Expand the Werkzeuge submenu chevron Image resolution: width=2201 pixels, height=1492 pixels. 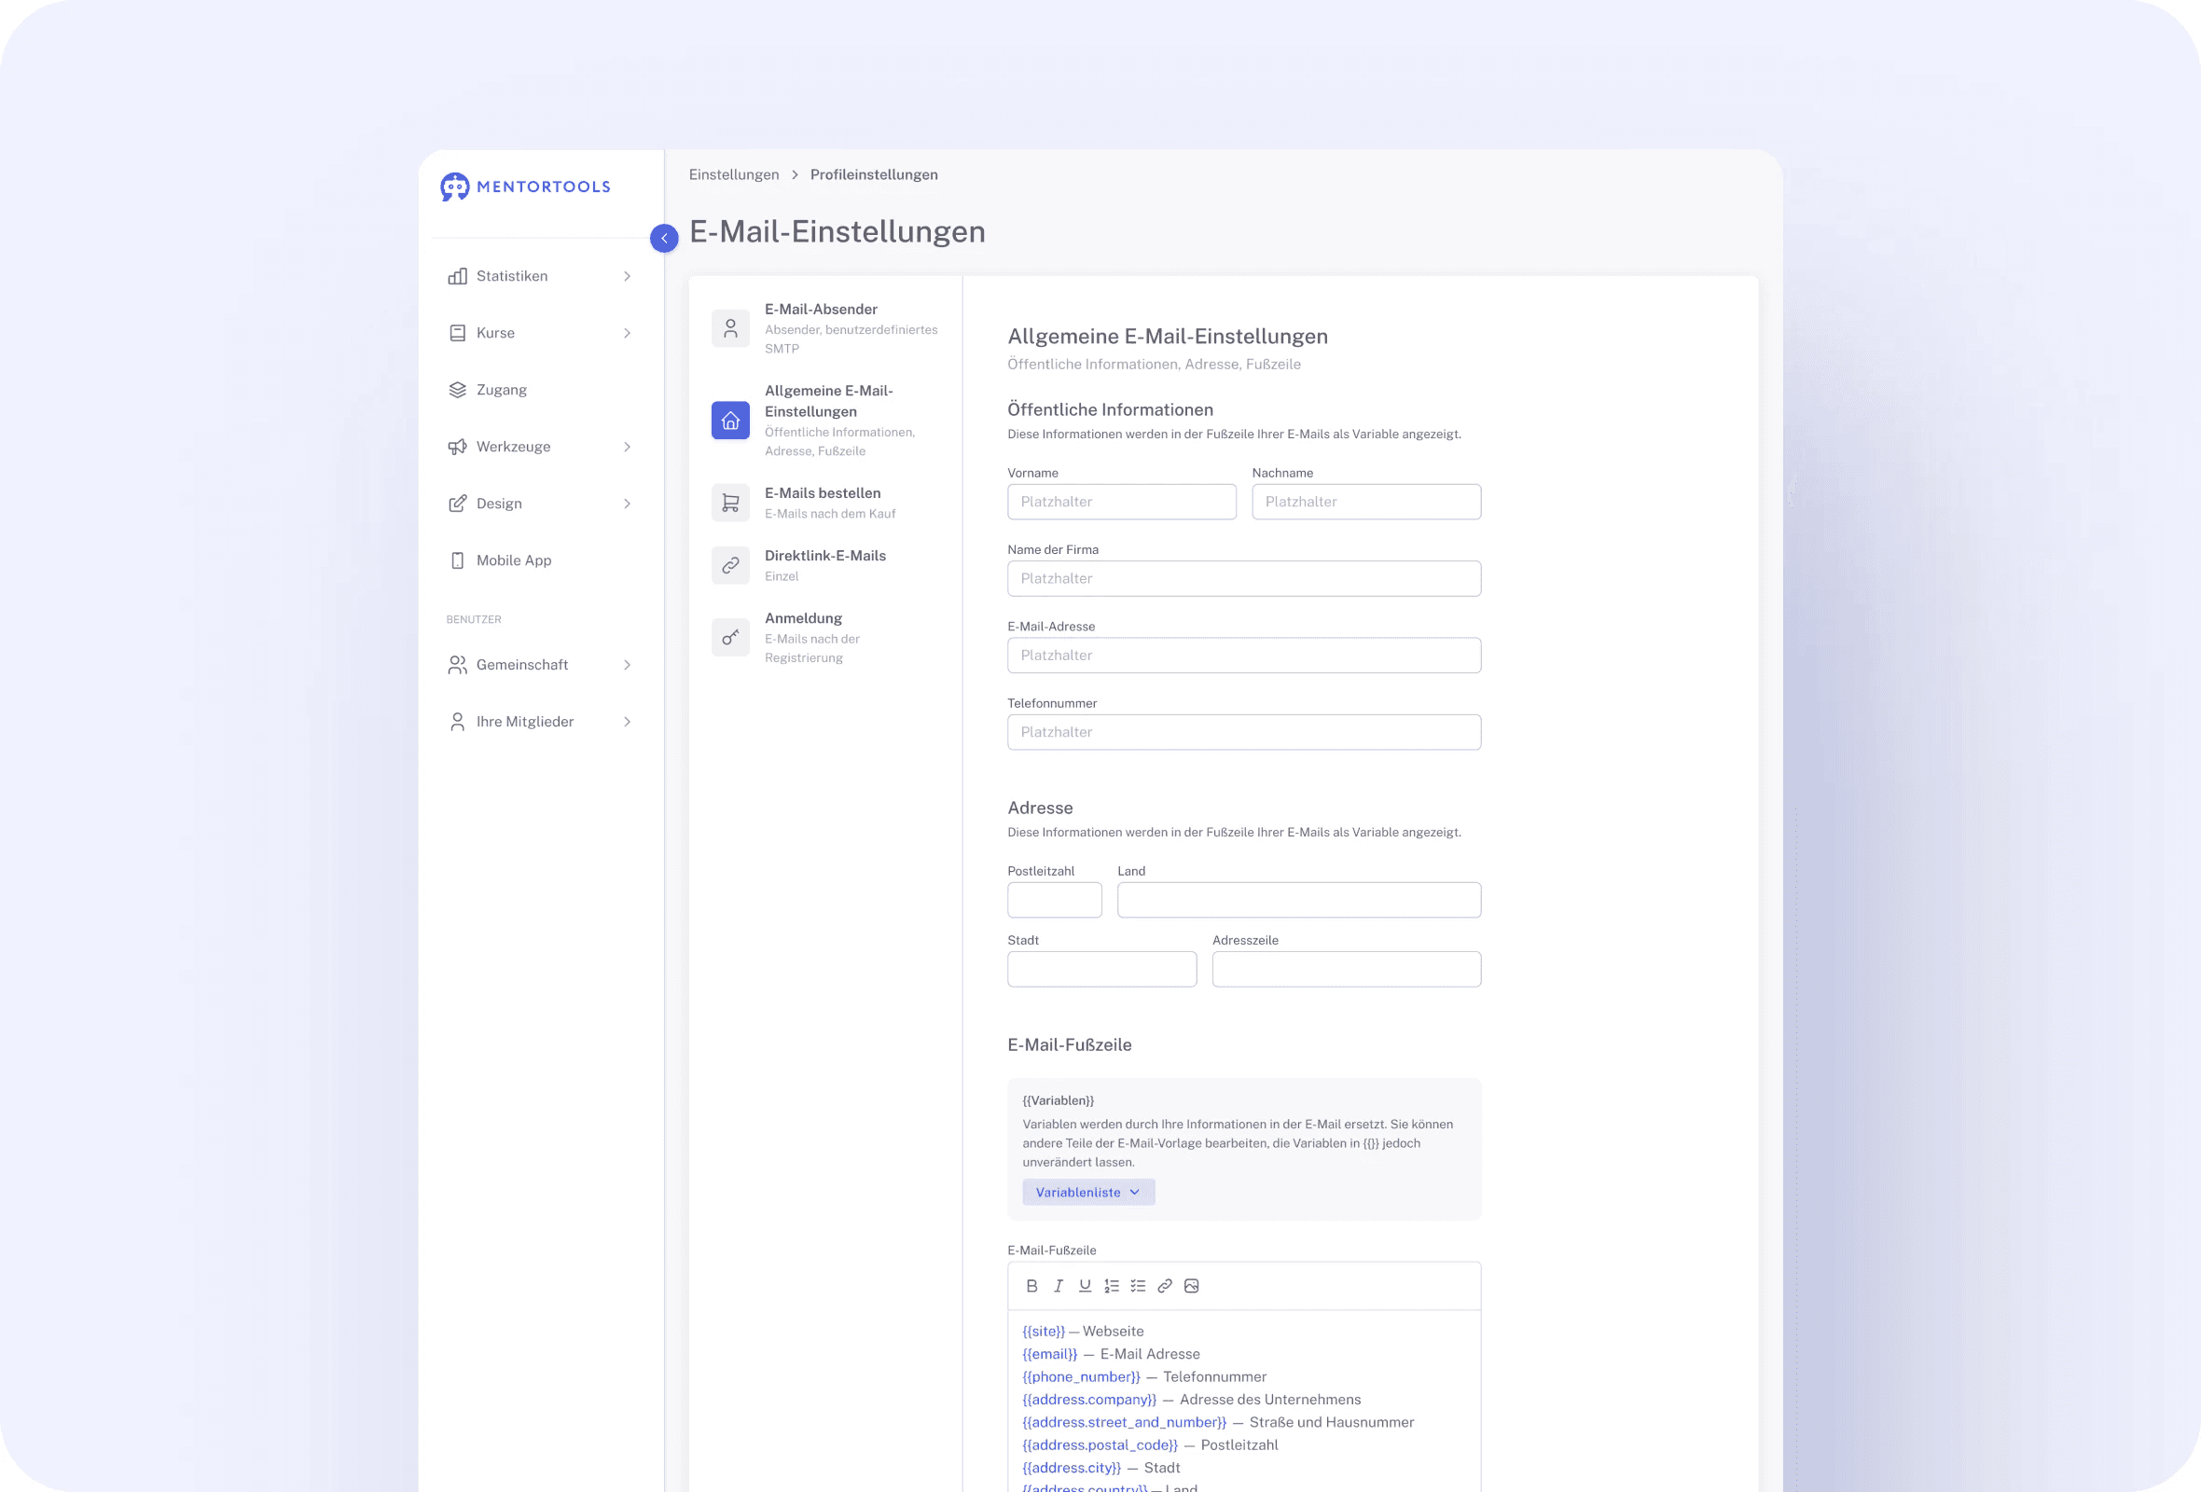point(627,446)
